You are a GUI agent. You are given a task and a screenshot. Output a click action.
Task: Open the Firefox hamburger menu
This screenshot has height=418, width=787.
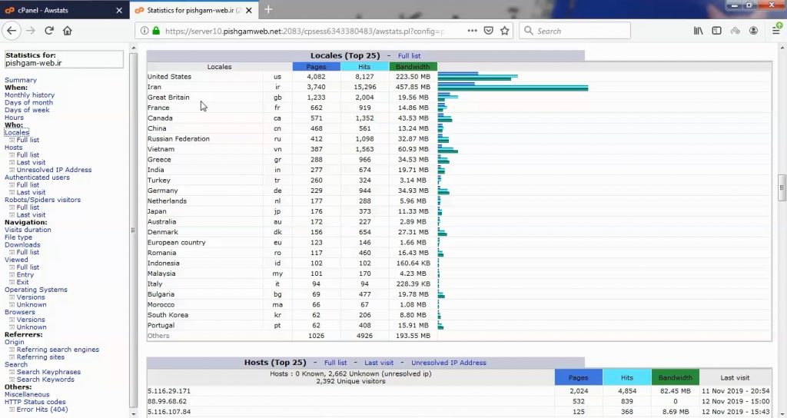tap(776, 31)
